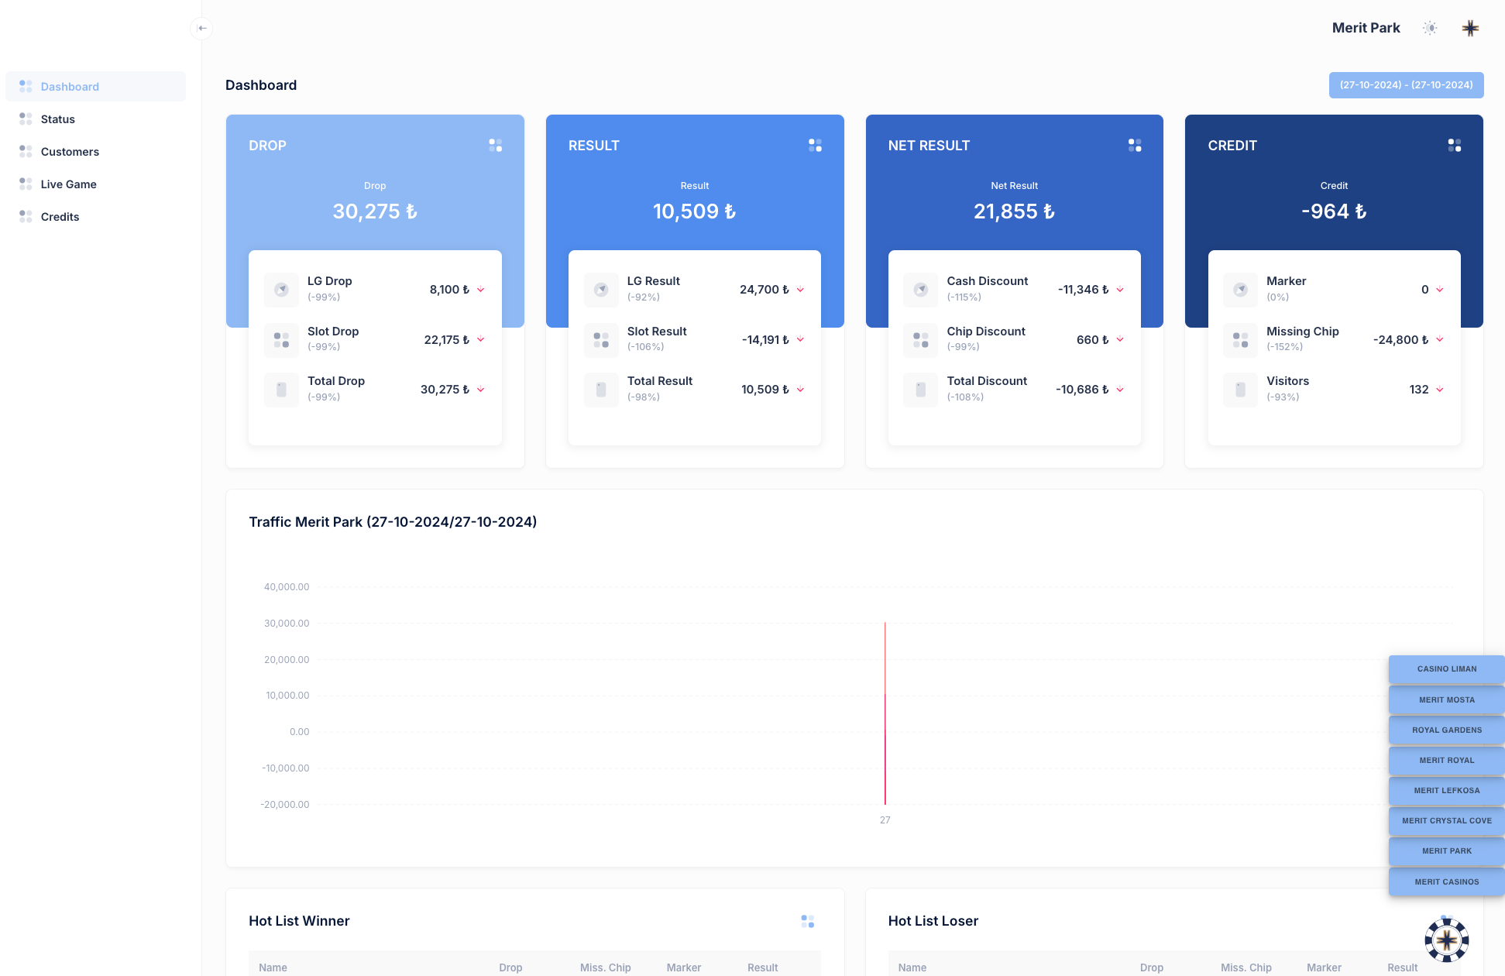
Task: Click the Total Drop row icon
Action: click(281, 390)
